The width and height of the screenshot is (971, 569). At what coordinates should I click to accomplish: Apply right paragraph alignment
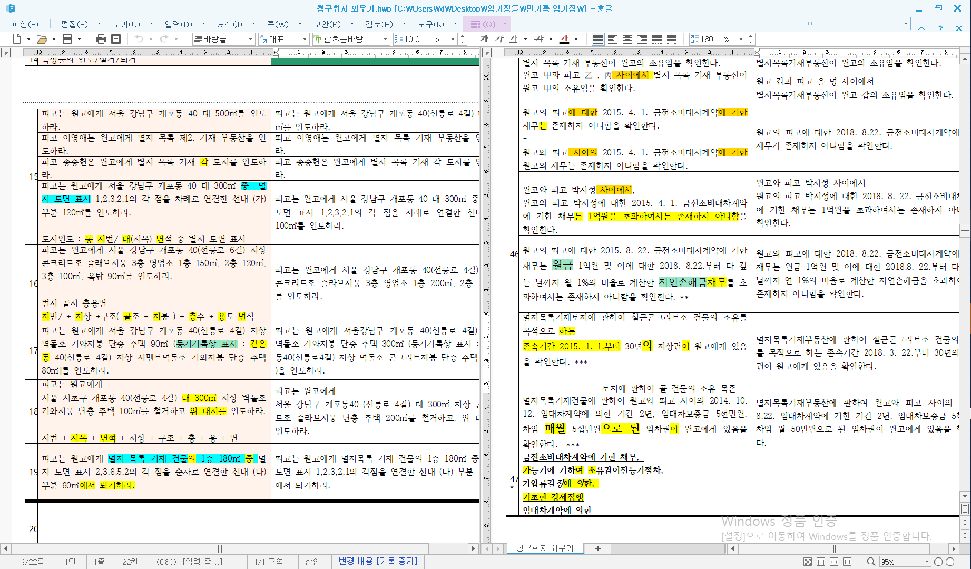(642, 39)
